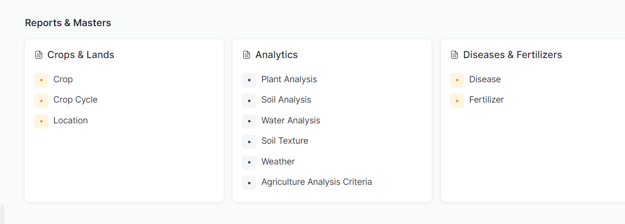Viewport: 625px width, 224px height.
Task: Click the grey dot icon beside Plant Analysis
Action: [249, 80]
